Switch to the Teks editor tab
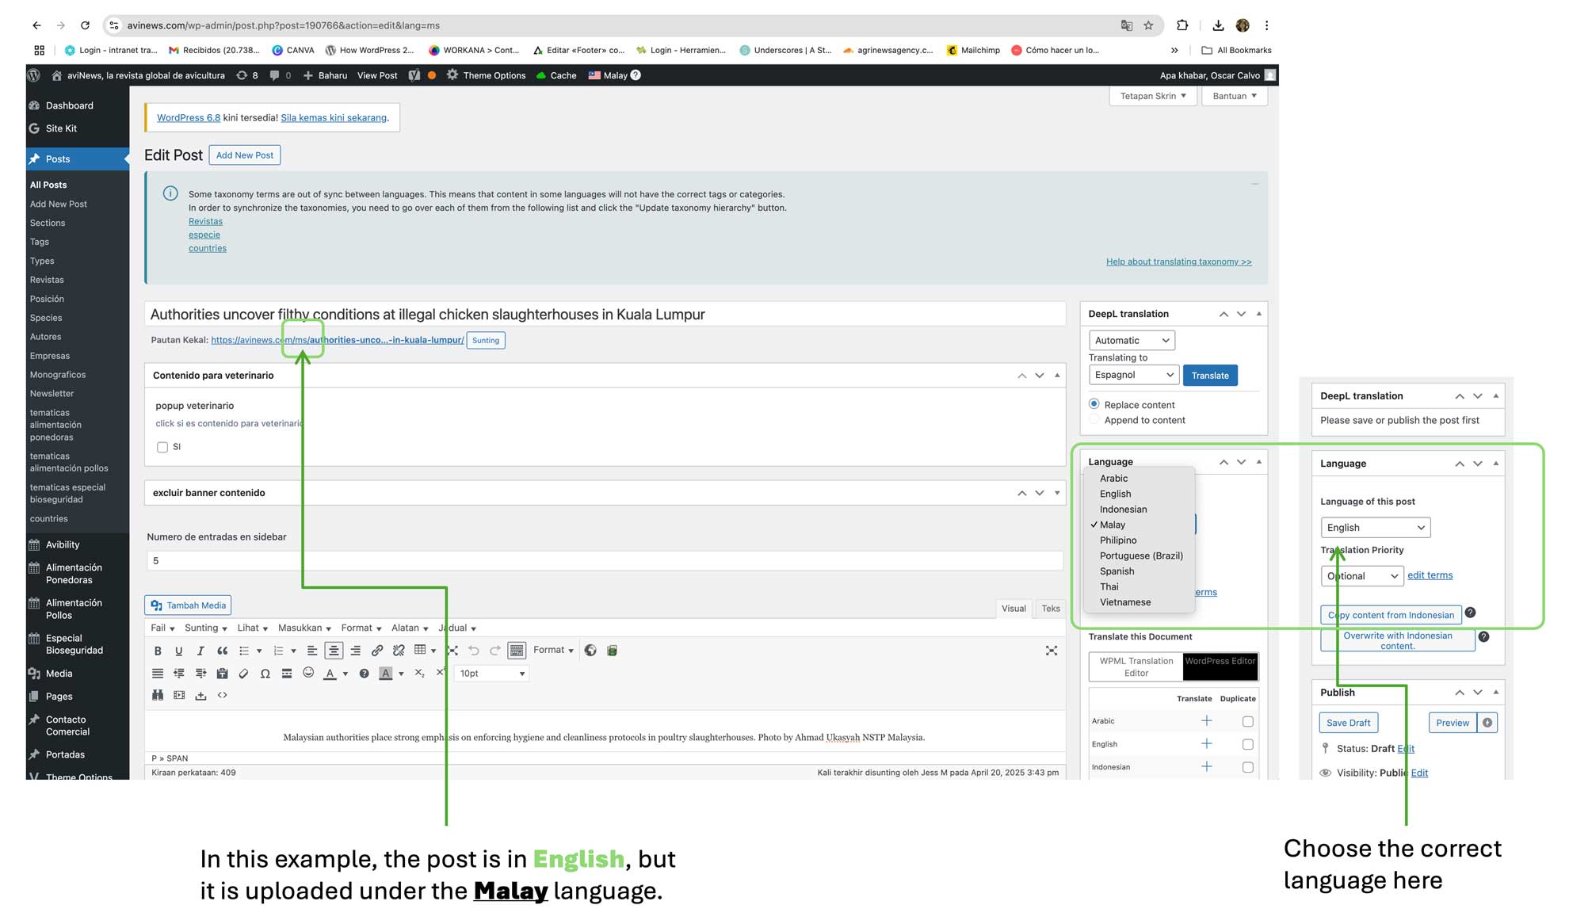The width and height of the screenshot is (1569, 924). pos(1051,609)
